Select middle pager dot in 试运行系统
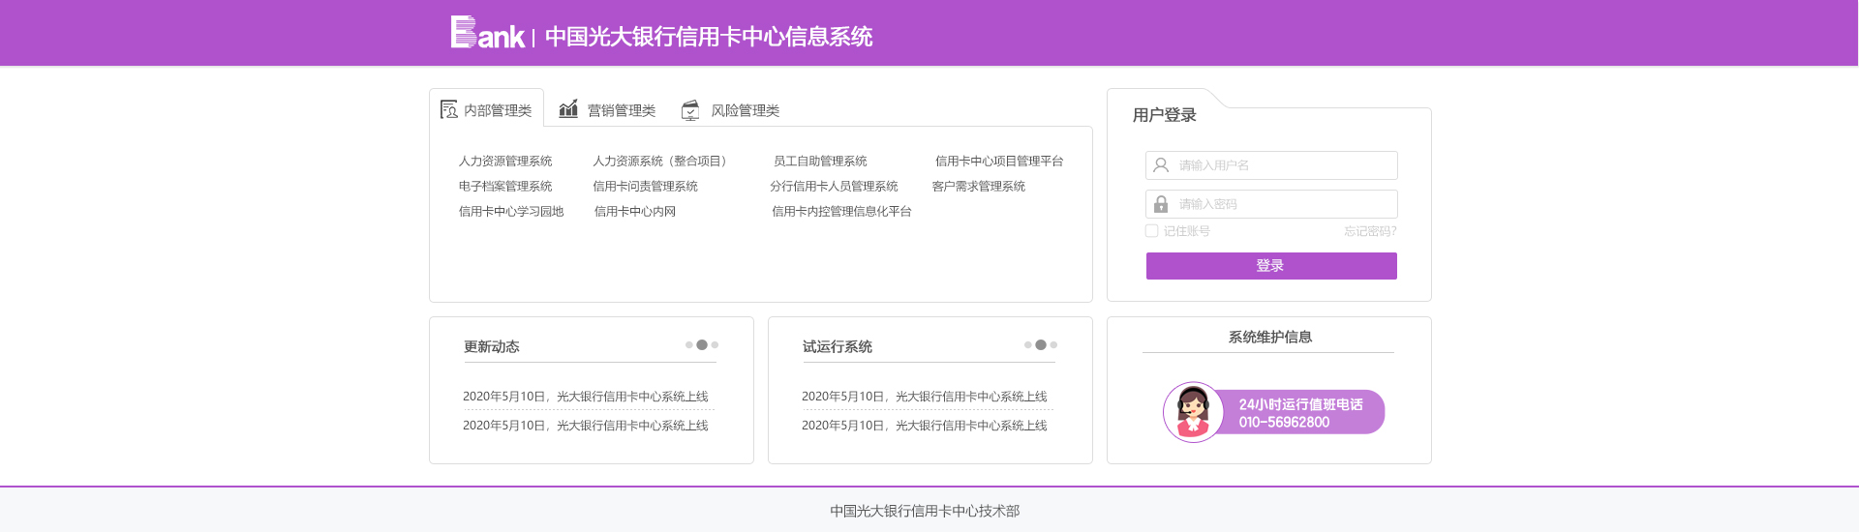The height and width of the screenshot is (532, 1859). tap(1041, 345)
